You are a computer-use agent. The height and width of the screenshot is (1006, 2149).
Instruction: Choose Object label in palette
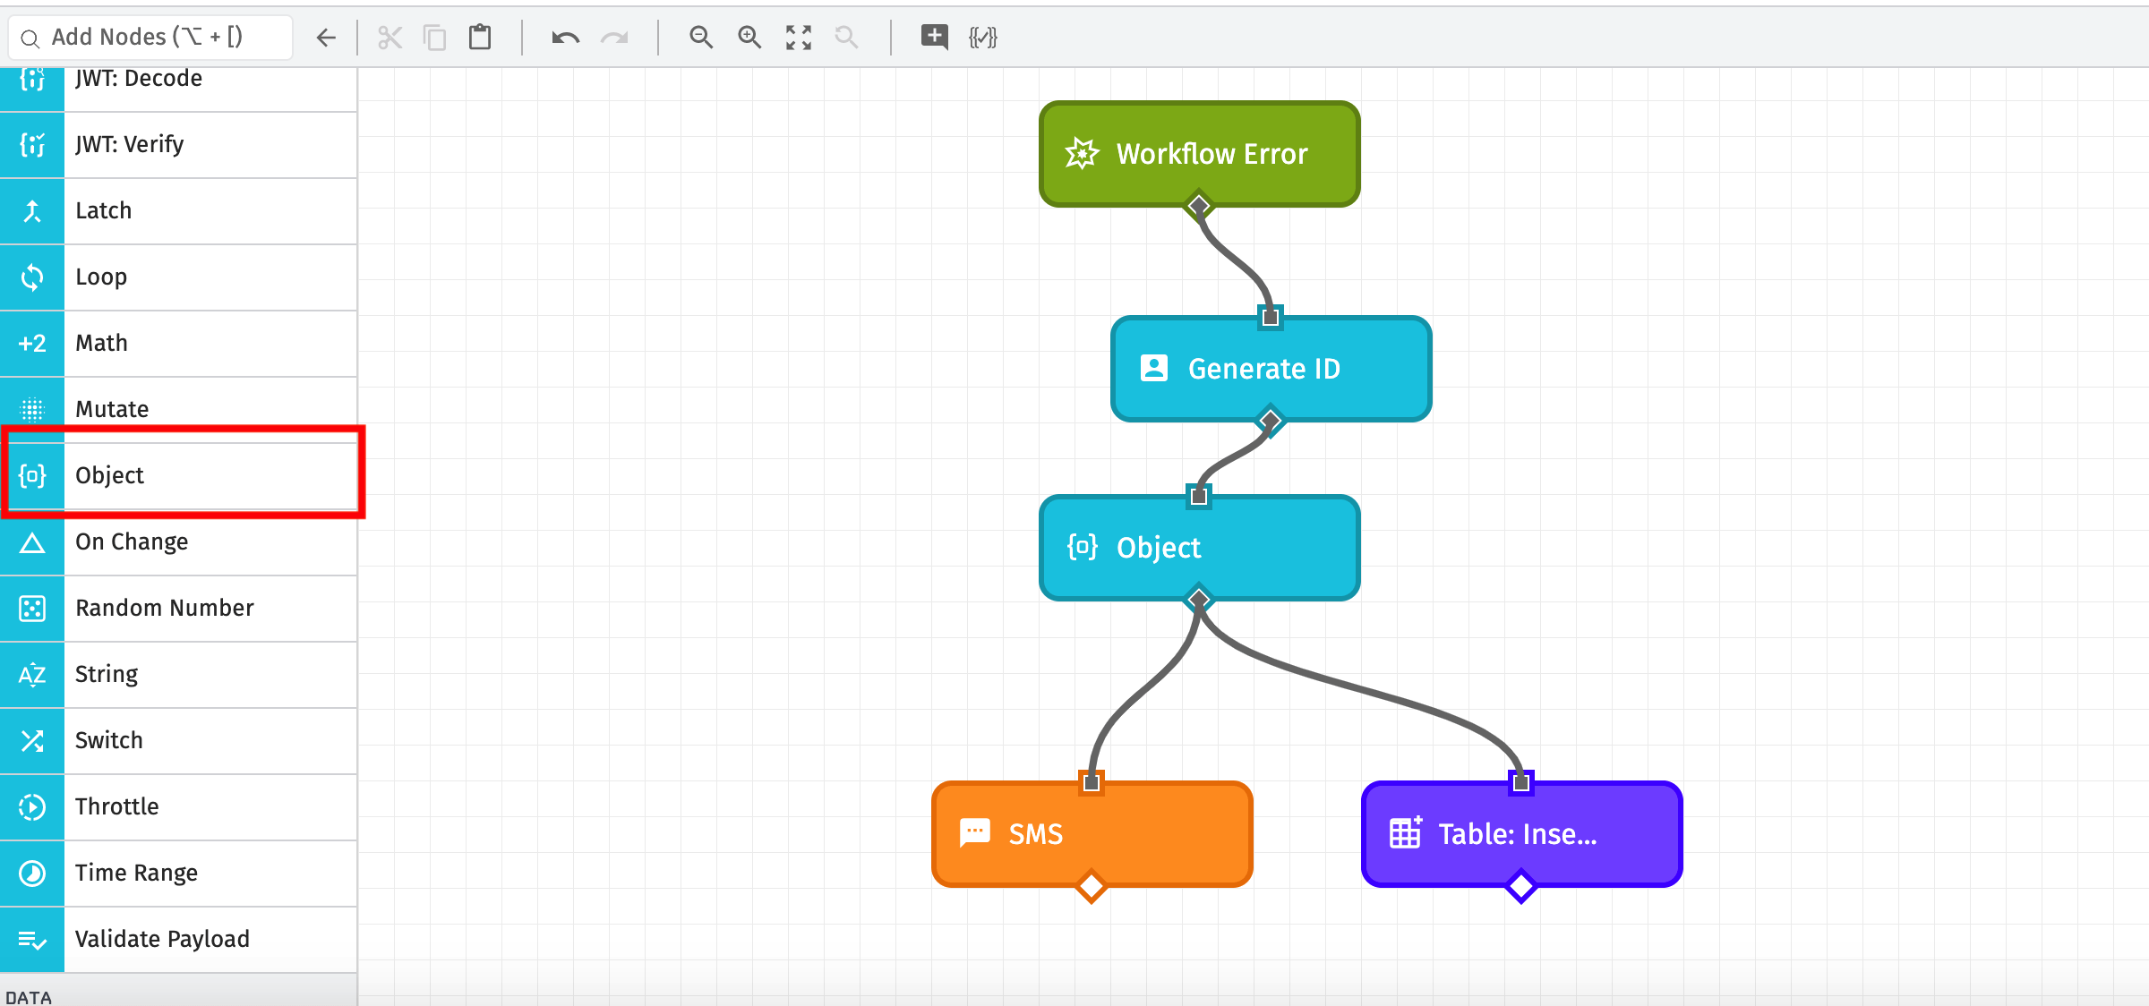click(x=109, y=475)
